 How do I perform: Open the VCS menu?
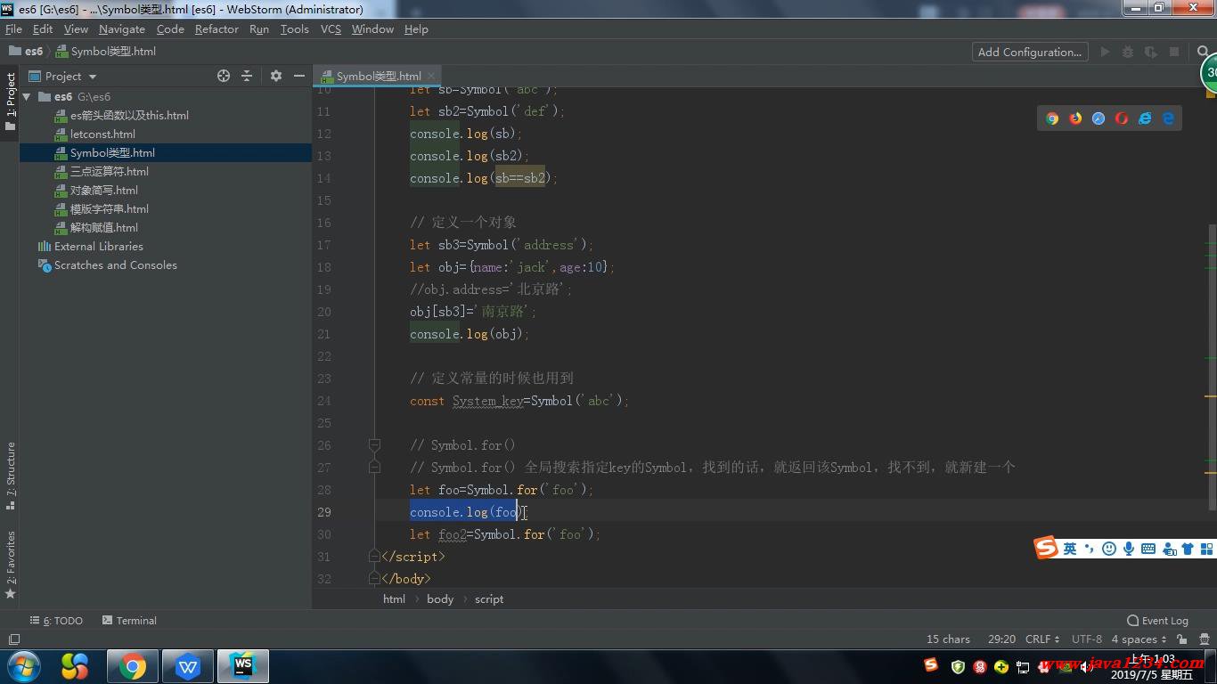[331, 29]
